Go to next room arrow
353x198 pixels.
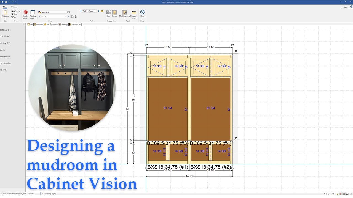[x=69, y=16]
